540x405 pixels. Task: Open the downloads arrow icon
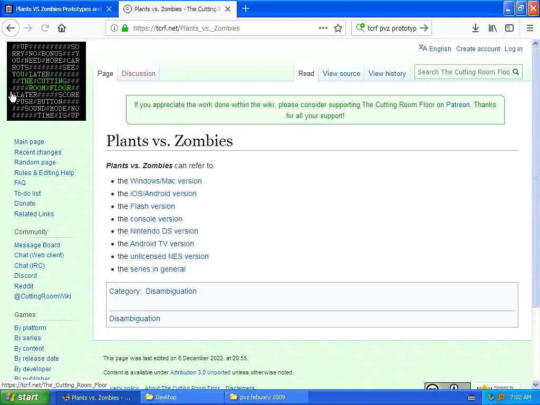tap(476, 28)
